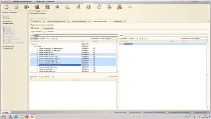Open right list Все действия menu
211x119 pixels.
(x=185, y=39)
